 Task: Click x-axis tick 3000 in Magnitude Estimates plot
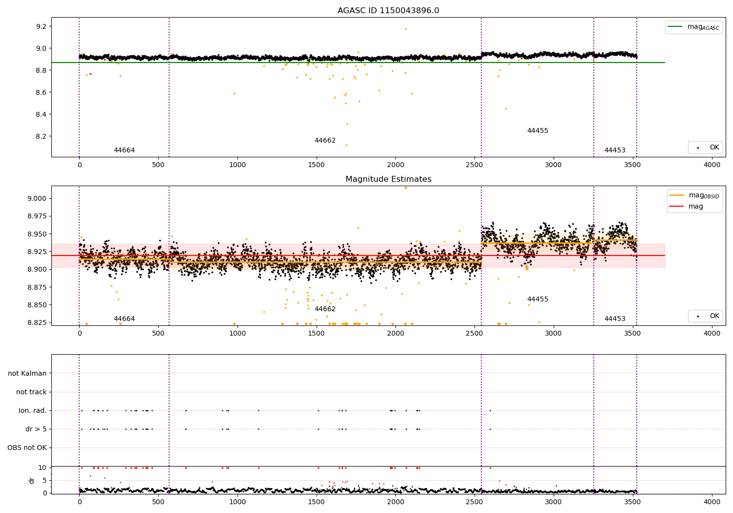tap(554, 334)
